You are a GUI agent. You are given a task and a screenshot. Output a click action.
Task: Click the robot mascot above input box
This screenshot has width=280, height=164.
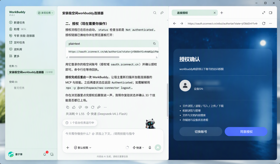[150, 124]
